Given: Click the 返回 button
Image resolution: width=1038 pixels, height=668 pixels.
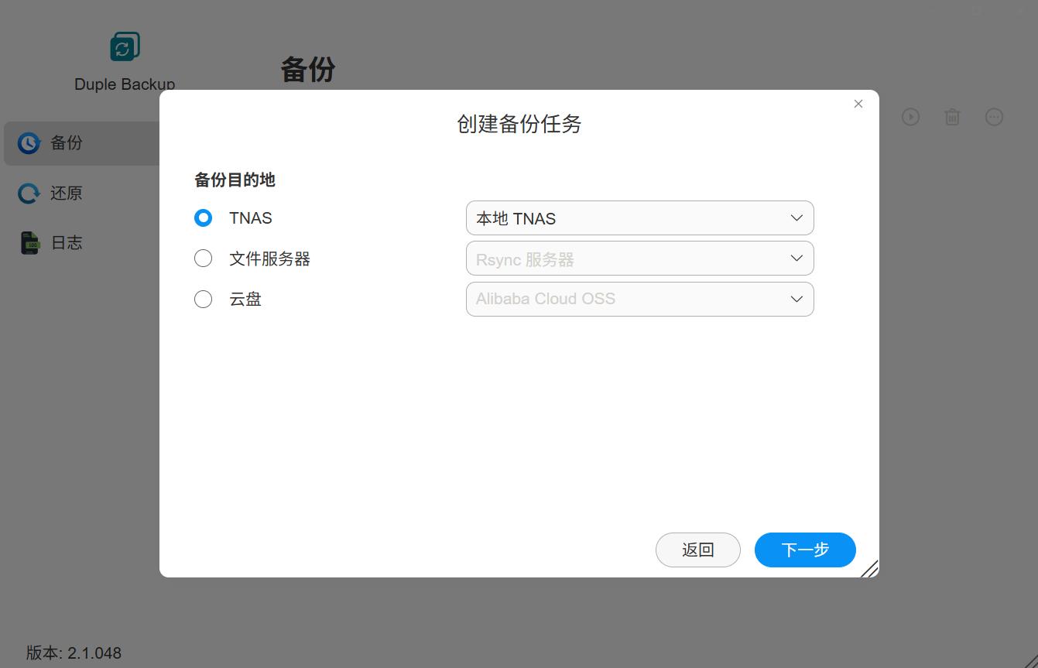Looking at the screenshot, I should 698,550.
